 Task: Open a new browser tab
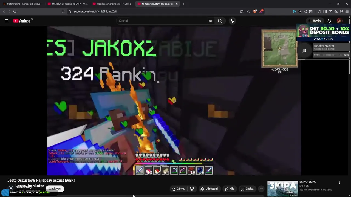[183, 4]
